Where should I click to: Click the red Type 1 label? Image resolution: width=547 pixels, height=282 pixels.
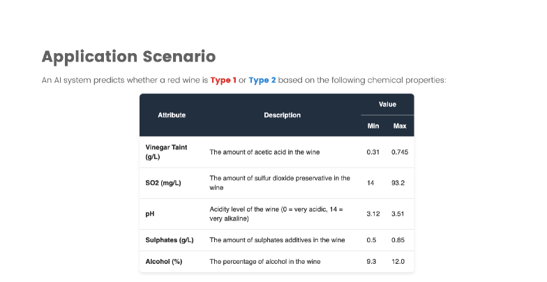(223, 80)
